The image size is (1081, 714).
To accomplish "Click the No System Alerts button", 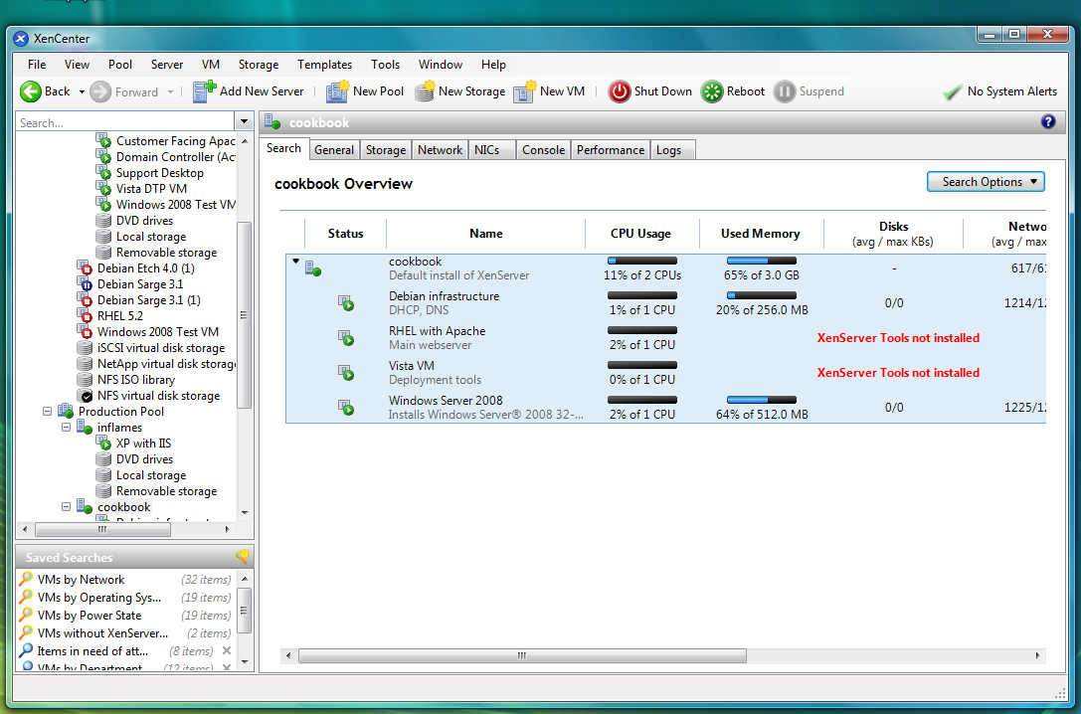I will click(999, 91).
